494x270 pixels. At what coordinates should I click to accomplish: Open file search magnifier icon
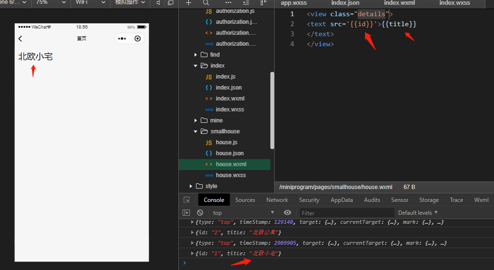(206, 3)
